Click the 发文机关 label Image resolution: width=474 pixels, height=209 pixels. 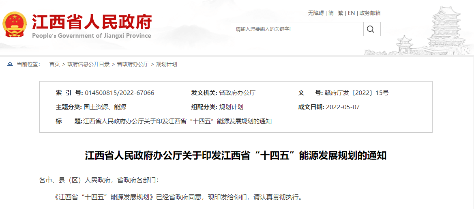[204, 93]
